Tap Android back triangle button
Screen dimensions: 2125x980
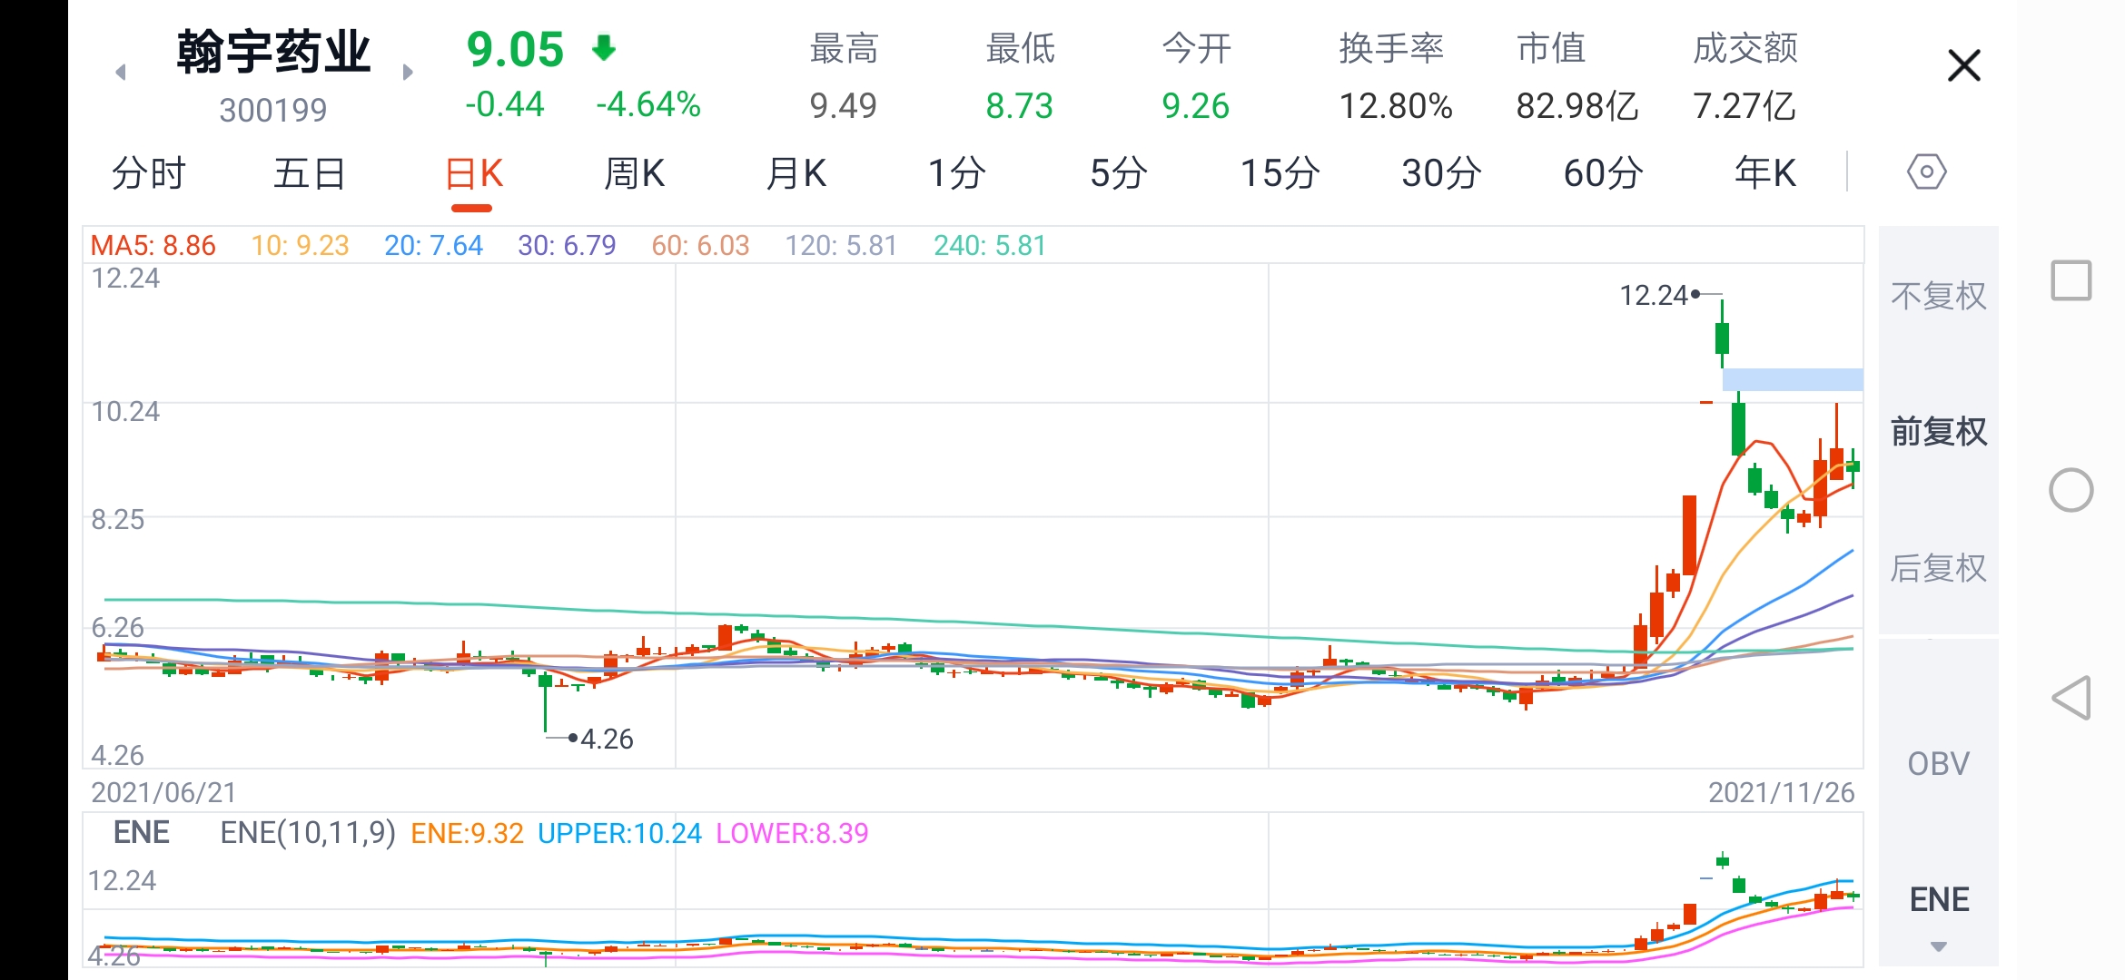(2071, 698)
